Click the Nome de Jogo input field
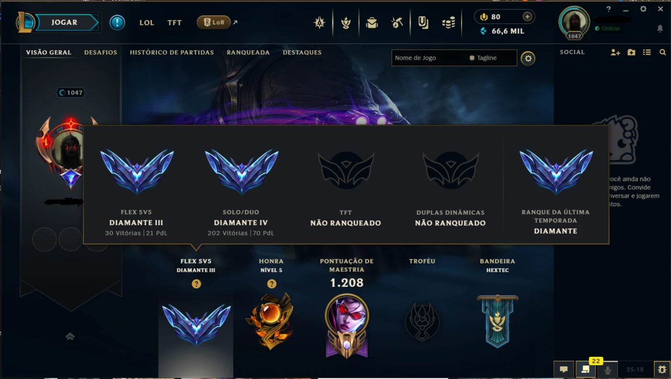 pos(429,58)
